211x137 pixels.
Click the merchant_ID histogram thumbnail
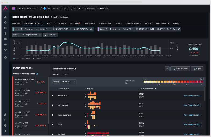tap(92, 96)
